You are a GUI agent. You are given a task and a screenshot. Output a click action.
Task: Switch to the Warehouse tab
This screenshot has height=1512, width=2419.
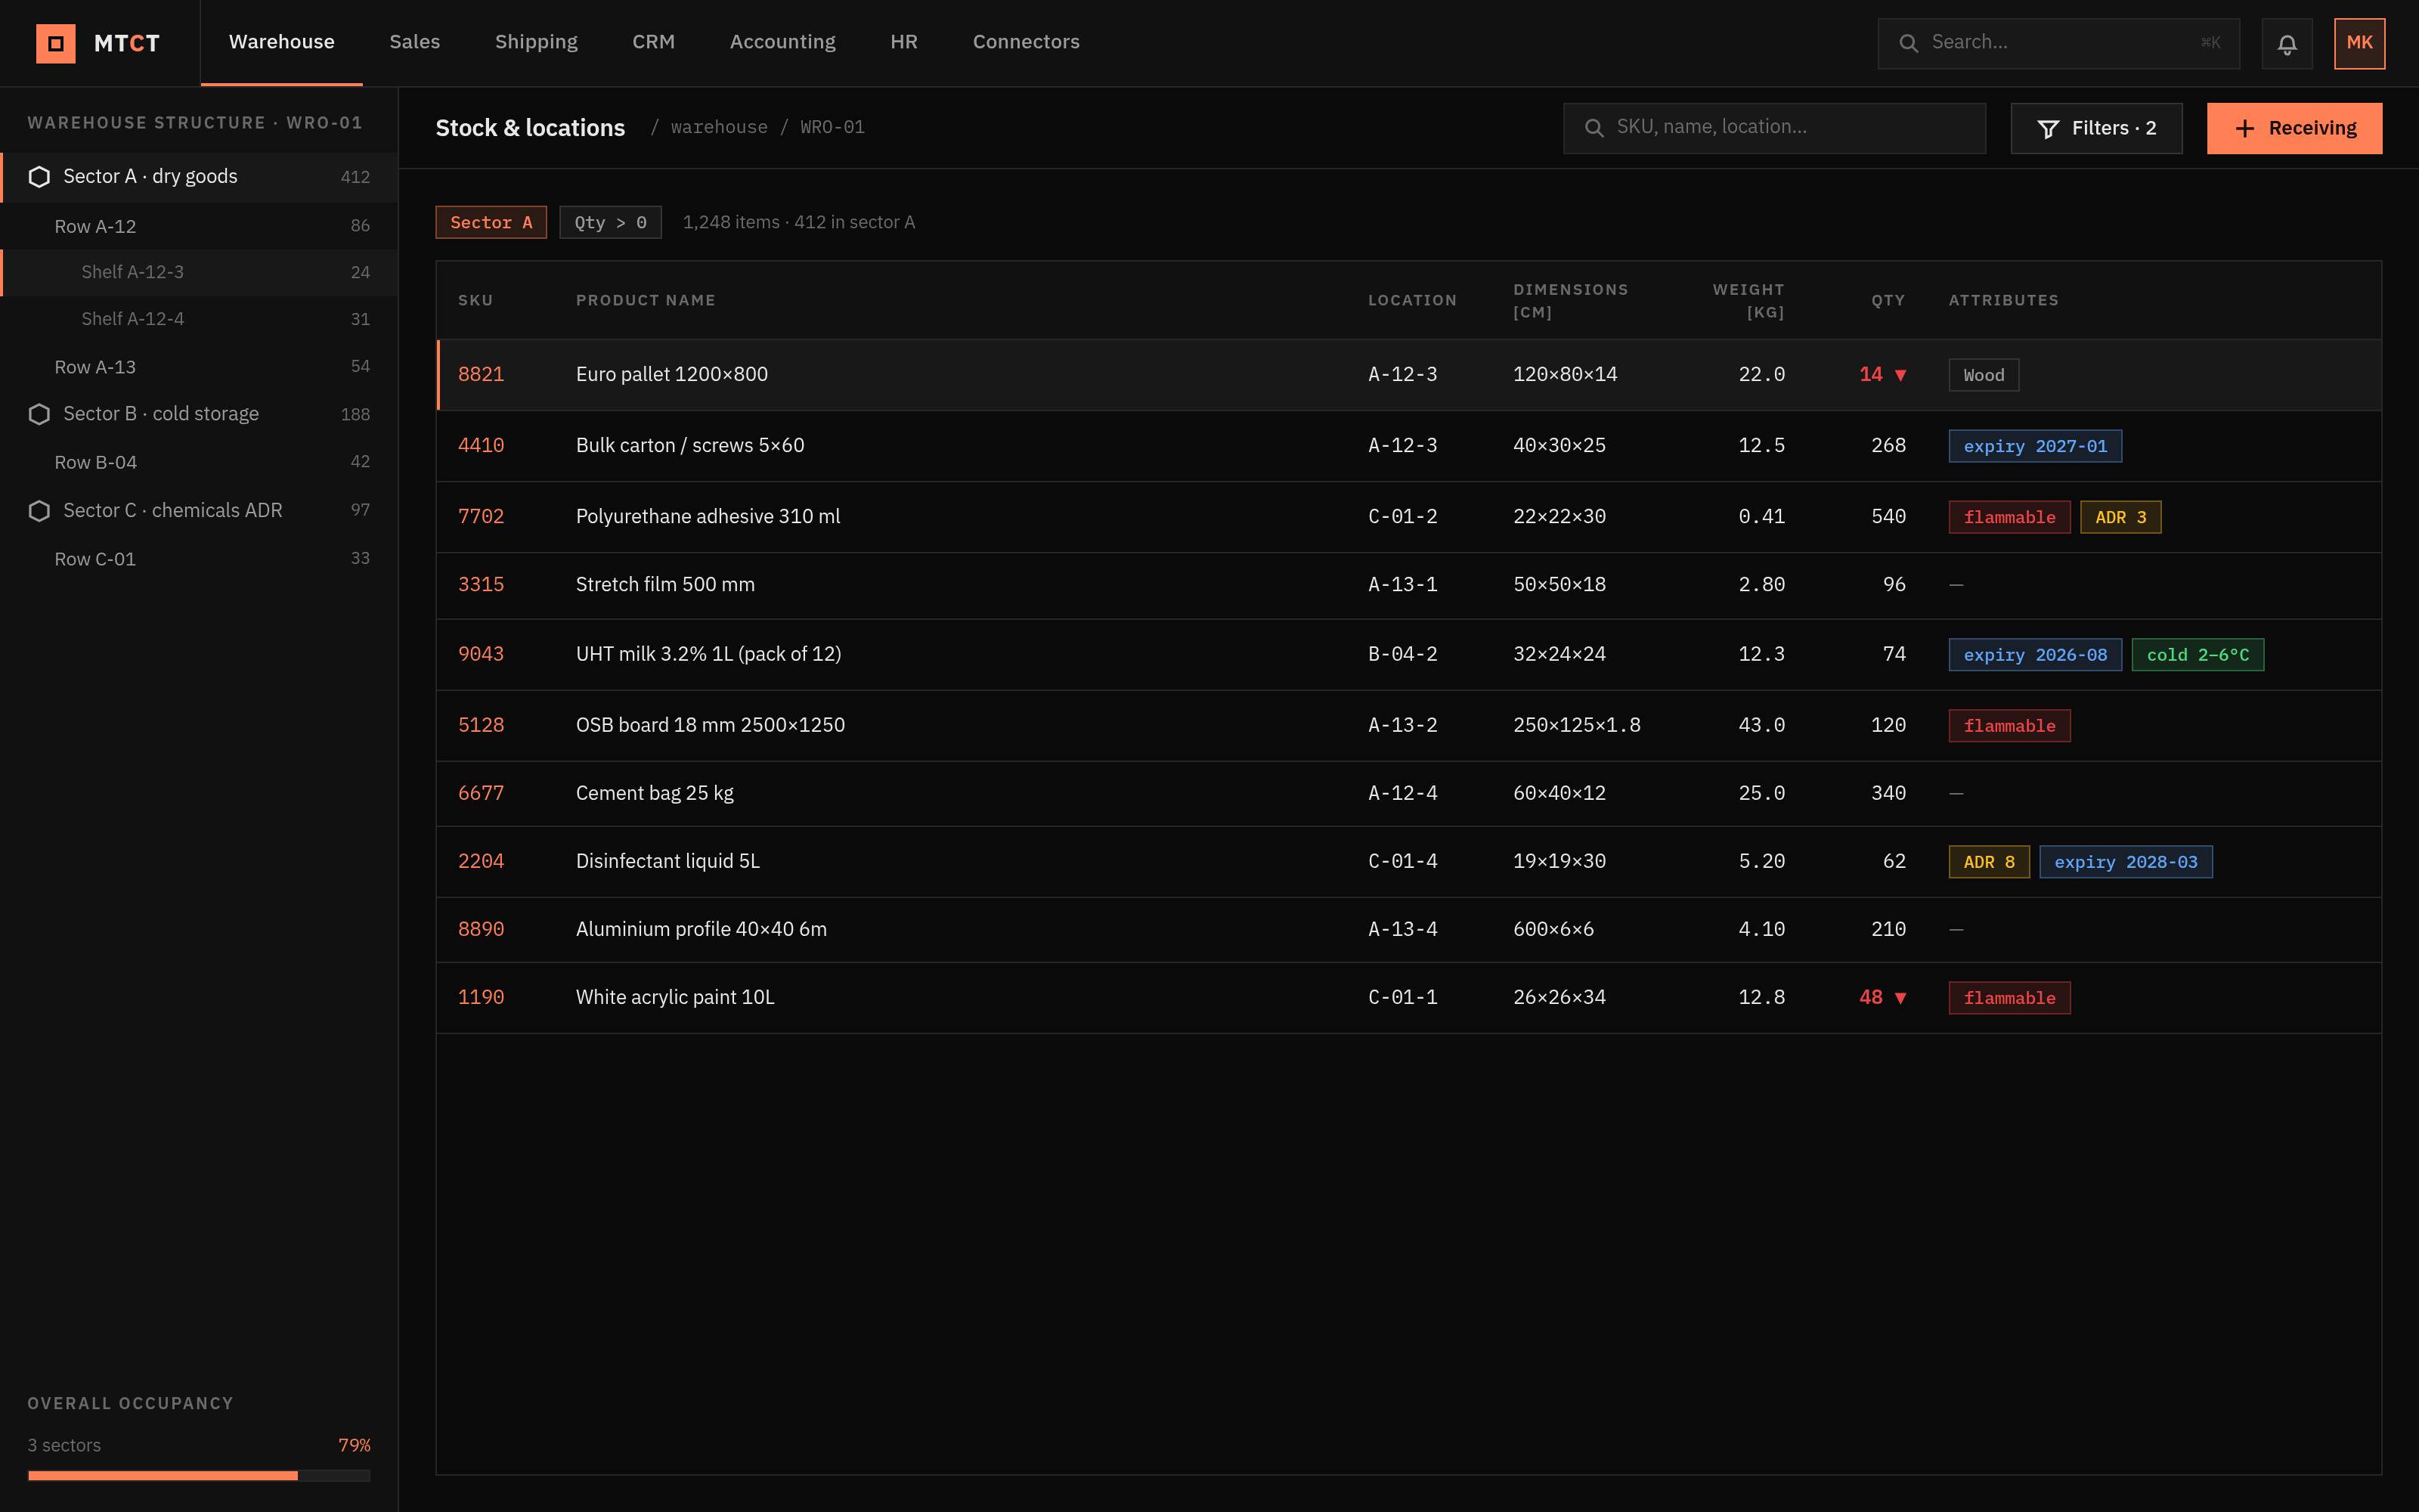pyautogui.click(x=282, y=42)
